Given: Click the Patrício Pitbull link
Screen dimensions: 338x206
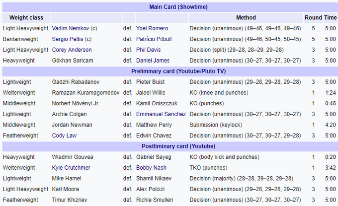Looking at the screenshot, I should click(x=154, y=39).
